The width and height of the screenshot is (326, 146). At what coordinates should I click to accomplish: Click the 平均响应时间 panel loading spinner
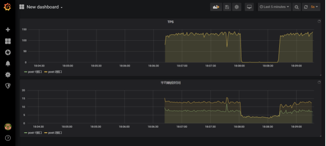tap(319, 82)
